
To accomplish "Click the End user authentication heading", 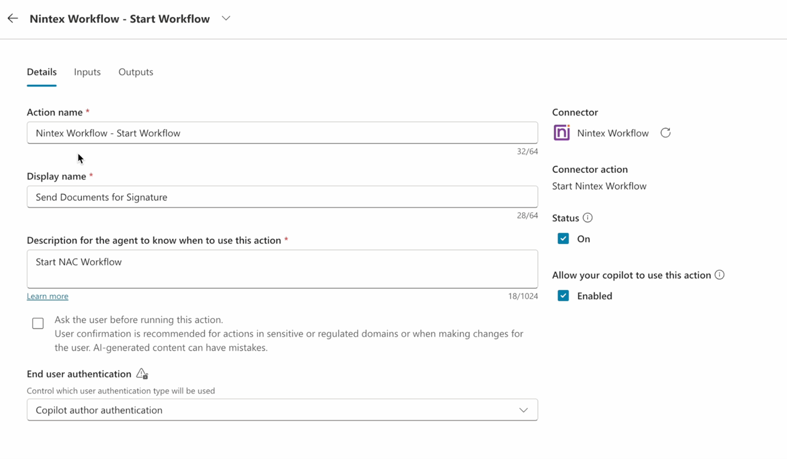I will [x=79, y=374].
